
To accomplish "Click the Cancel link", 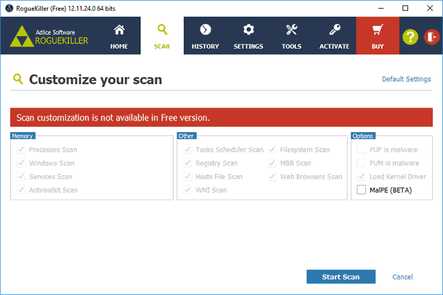I will point(402,277).
